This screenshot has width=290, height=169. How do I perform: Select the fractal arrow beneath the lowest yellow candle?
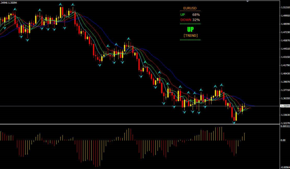click(234, 122)
